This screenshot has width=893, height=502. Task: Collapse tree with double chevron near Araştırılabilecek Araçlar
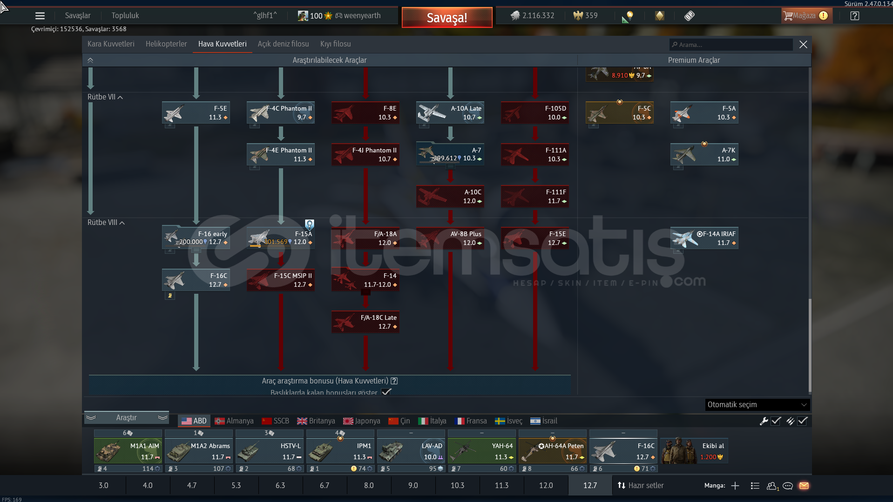click(x=90, y=60)
